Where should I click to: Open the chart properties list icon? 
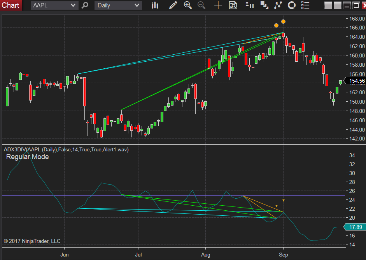305,5
